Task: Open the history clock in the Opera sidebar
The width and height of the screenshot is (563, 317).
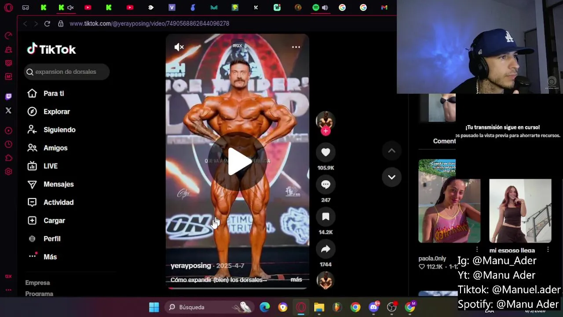Action: click(8, 144)
